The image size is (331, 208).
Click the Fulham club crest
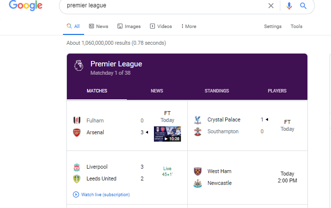pyautogui.click(x=76, y=120)
